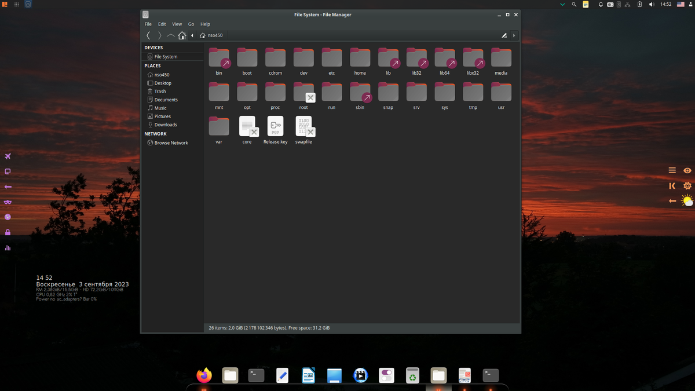Viewport: 695px width, 391px height.
Task: Open the orange gear settings icon on the desktop
Action: (x=687, y=186)
